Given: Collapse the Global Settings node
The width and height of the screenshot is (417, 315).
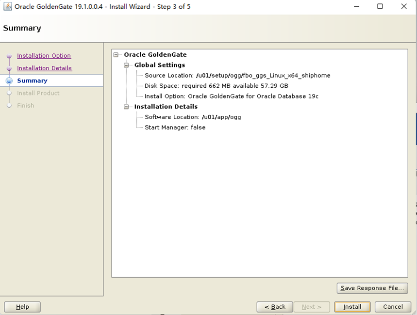Looking at the screenshot, I should pyautogui.click(x=126, y=65).
